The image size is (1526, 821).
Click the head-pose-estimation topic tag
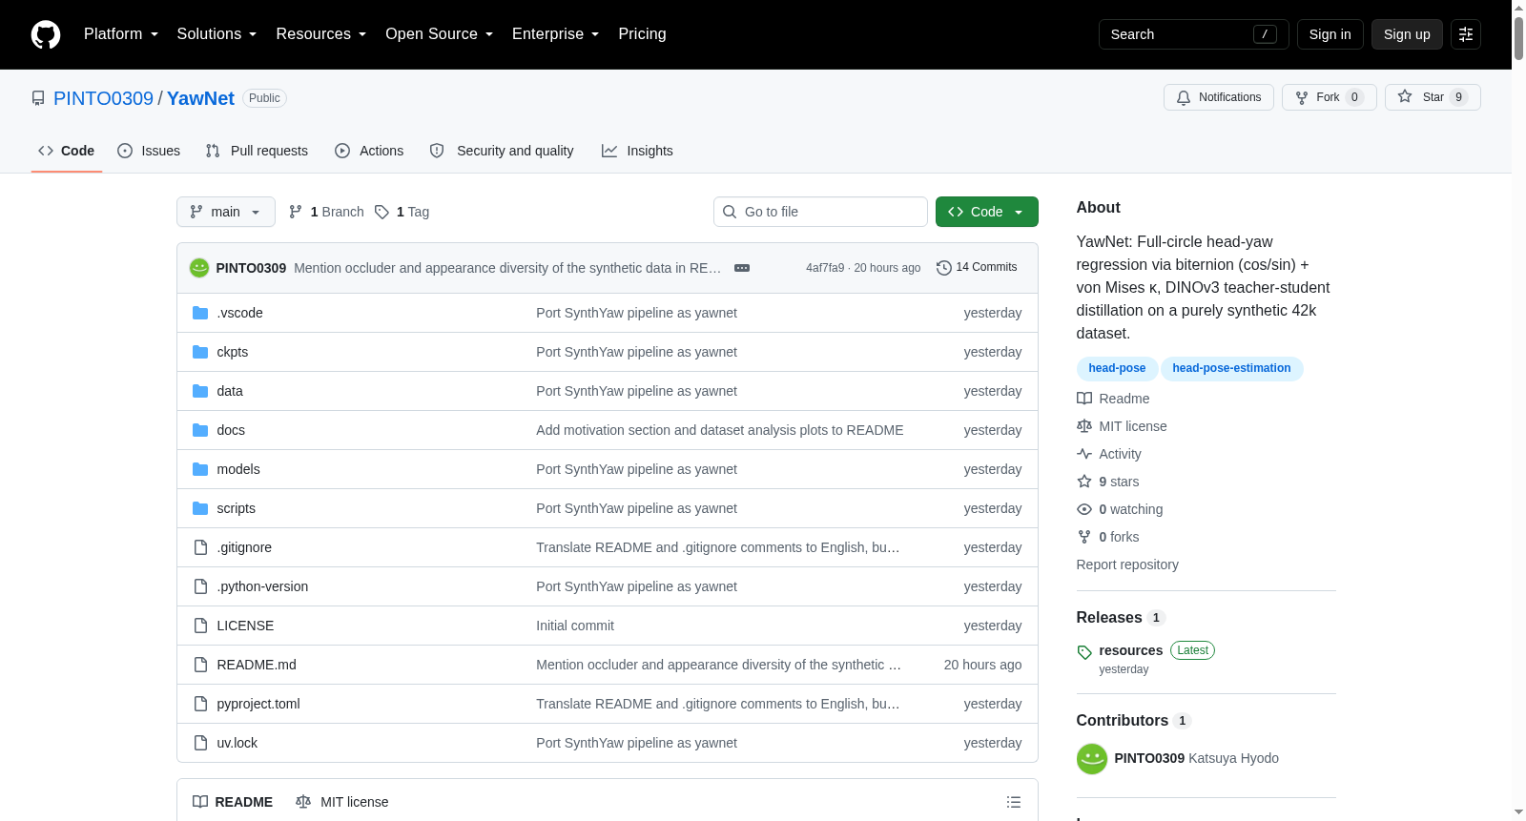pos(1231,368)
